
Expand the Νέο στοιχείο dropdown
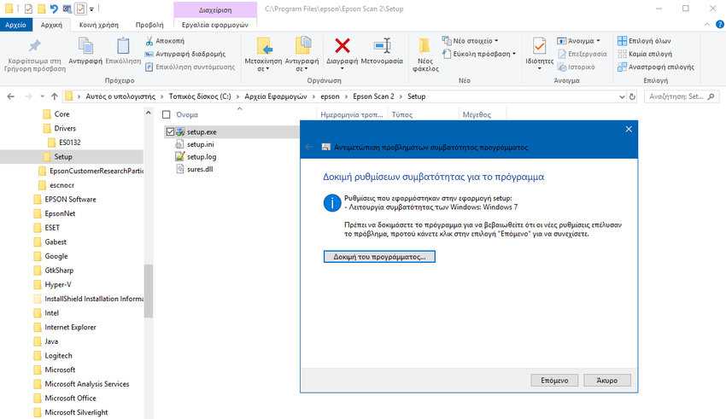tap(496, 41)
